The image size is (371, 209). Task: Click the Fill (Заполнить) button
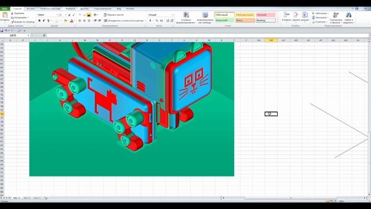[320, 18]
